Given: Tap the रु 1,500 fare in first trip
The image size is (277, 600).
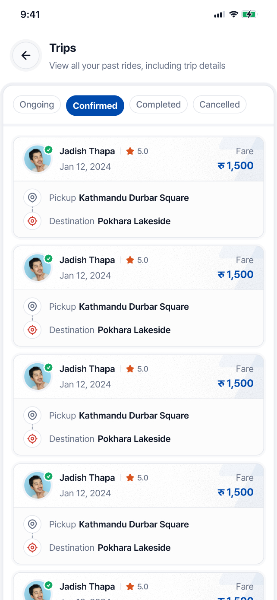Looking at the screenshot, I should [x=236, y=165].
